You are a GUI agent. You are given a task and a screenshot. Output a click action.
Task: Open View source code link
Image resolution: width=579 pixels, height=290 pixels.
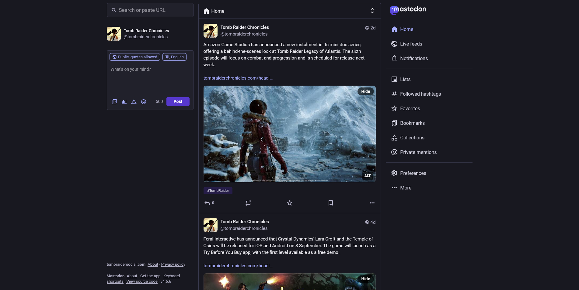coord(142,281)
